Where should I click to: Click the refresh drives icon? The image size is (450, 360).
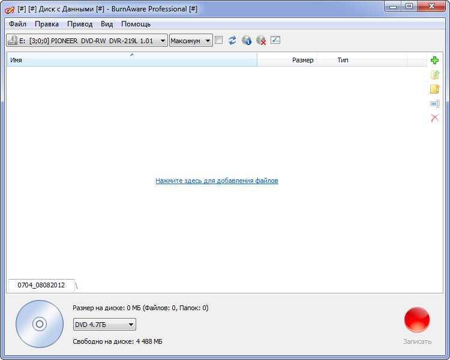[x=232, y=40]
